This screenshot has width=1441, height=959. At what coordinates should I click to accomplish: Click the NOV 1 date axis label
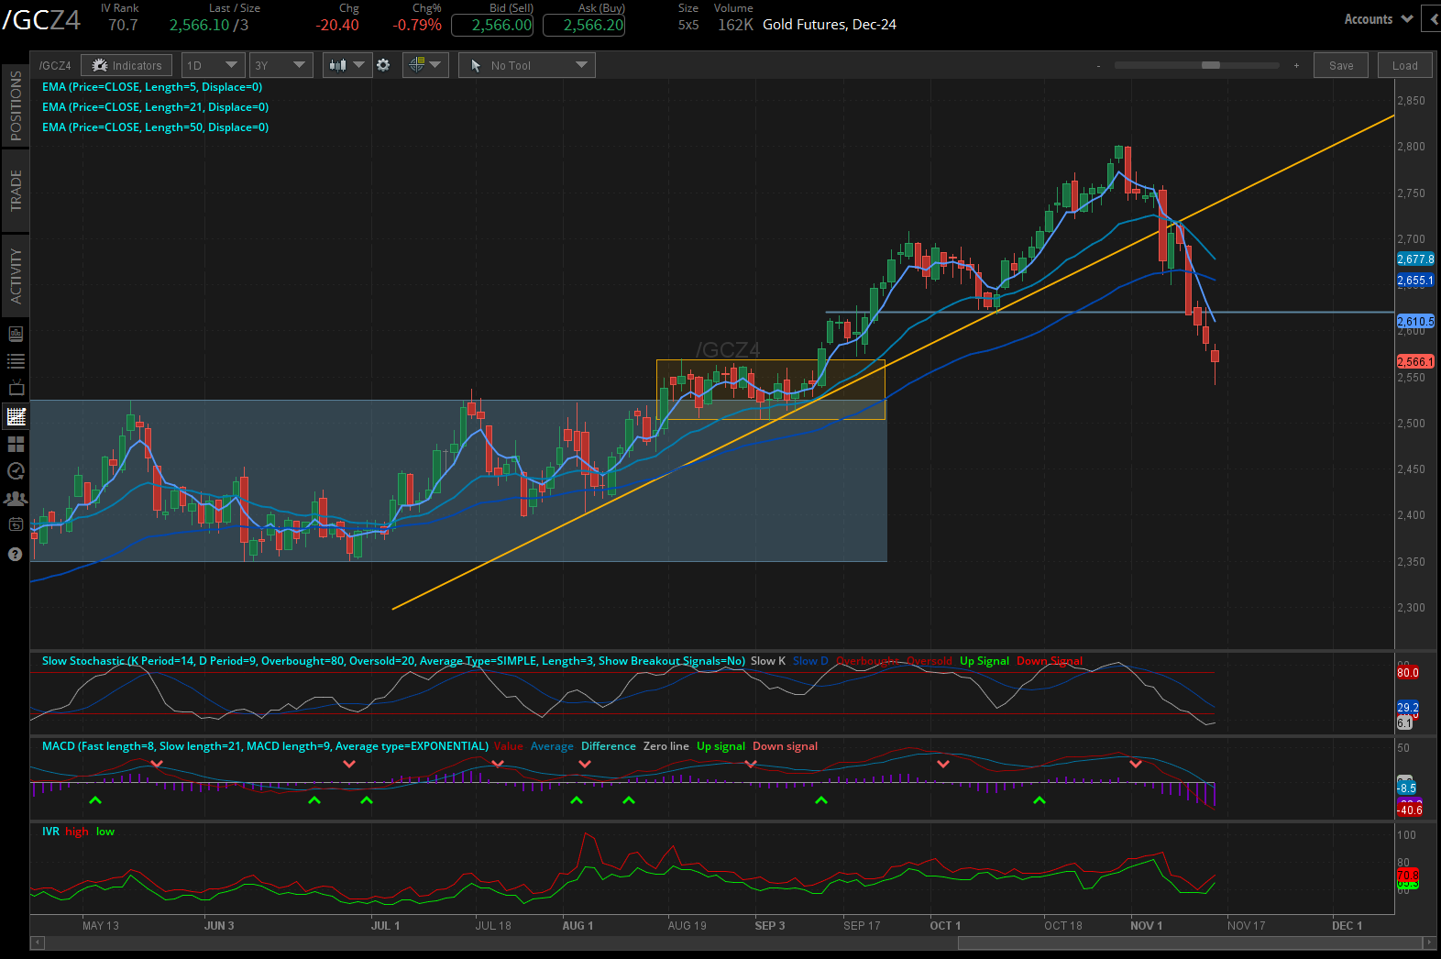click(x=1146, y=926)
